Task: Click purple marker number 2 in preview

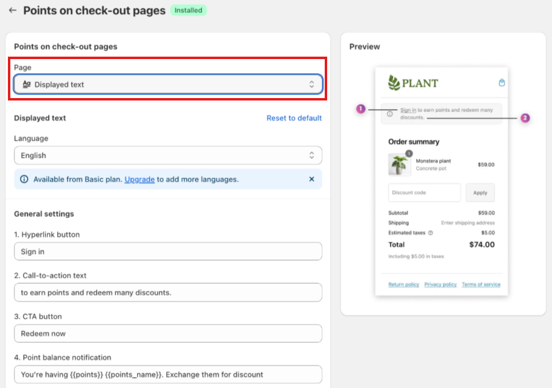Action: [x=525, y=118]
